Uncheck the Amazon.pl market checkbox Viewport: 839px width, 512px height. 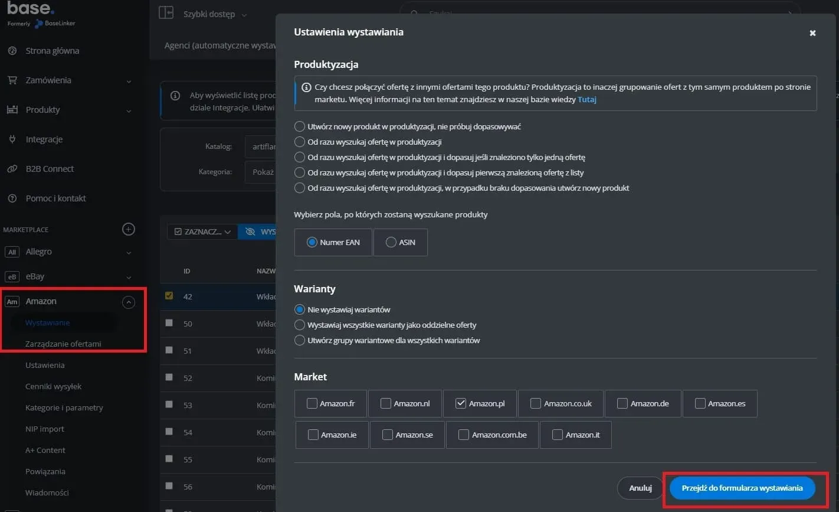[x=461, y=403]
